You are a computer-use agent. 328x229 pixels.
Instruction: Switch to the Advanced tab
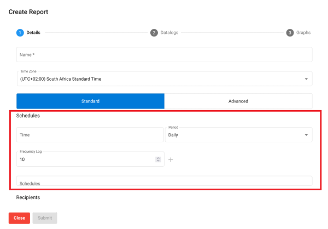click(238, 101)
